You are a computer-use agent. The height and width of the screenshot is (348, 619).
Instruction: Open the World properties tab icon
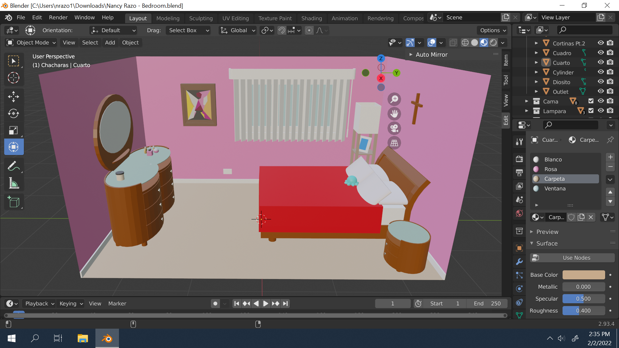point(519,213)
